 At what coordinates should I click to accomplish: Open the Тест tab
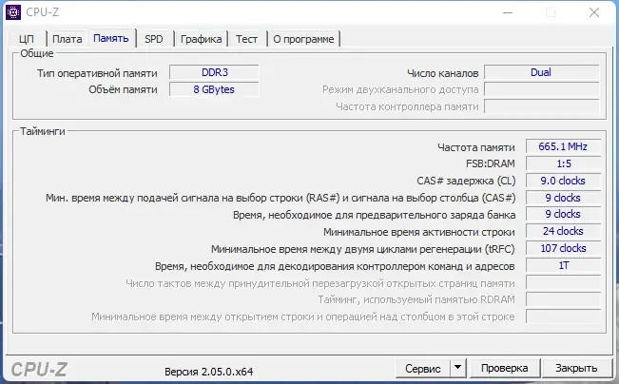(x=246, y=39)
